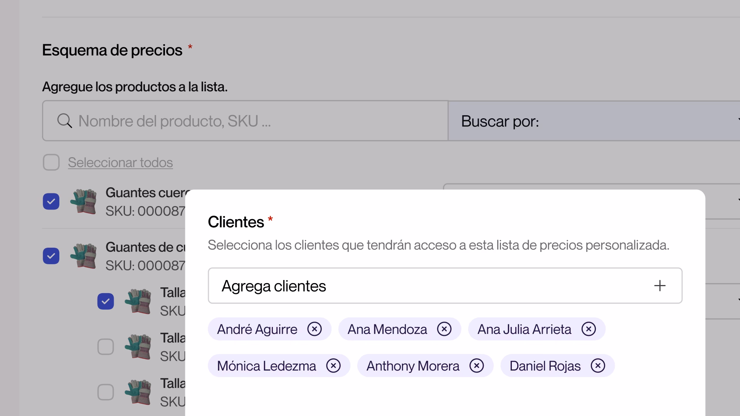The height and width of the screenshot is (416, 740).
Task: Click the second Guantes de cuero thumbnail
Action: (83, 256)
